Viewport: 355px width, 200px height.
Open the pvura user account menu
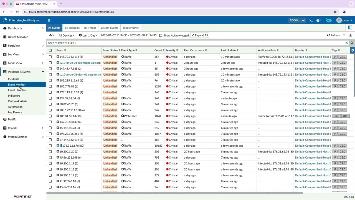point(345,20)
